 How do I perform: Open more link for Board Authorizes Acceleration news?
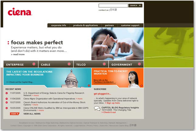pos(35,105)
